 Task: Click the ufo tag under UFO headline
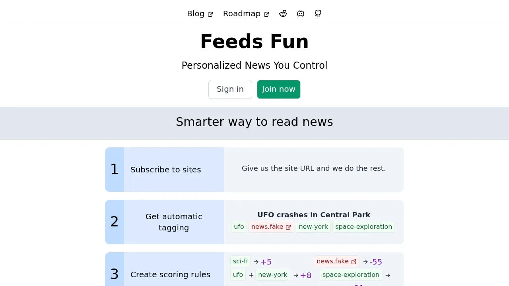tap(239, 227)
